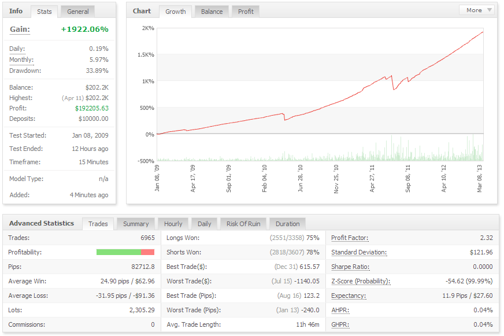Switch to the General info tab
Viewport: 504px width, 336px height.
pyautogui.click(x=78, y=12)
